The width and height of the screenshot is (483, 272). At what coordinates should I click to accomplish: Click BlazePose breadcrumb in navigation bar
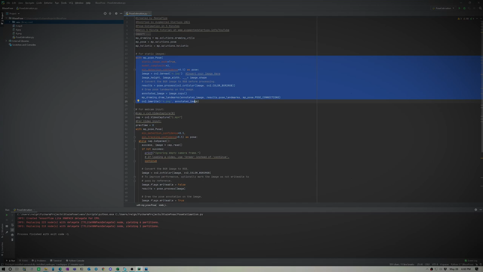tap(8, 8)
